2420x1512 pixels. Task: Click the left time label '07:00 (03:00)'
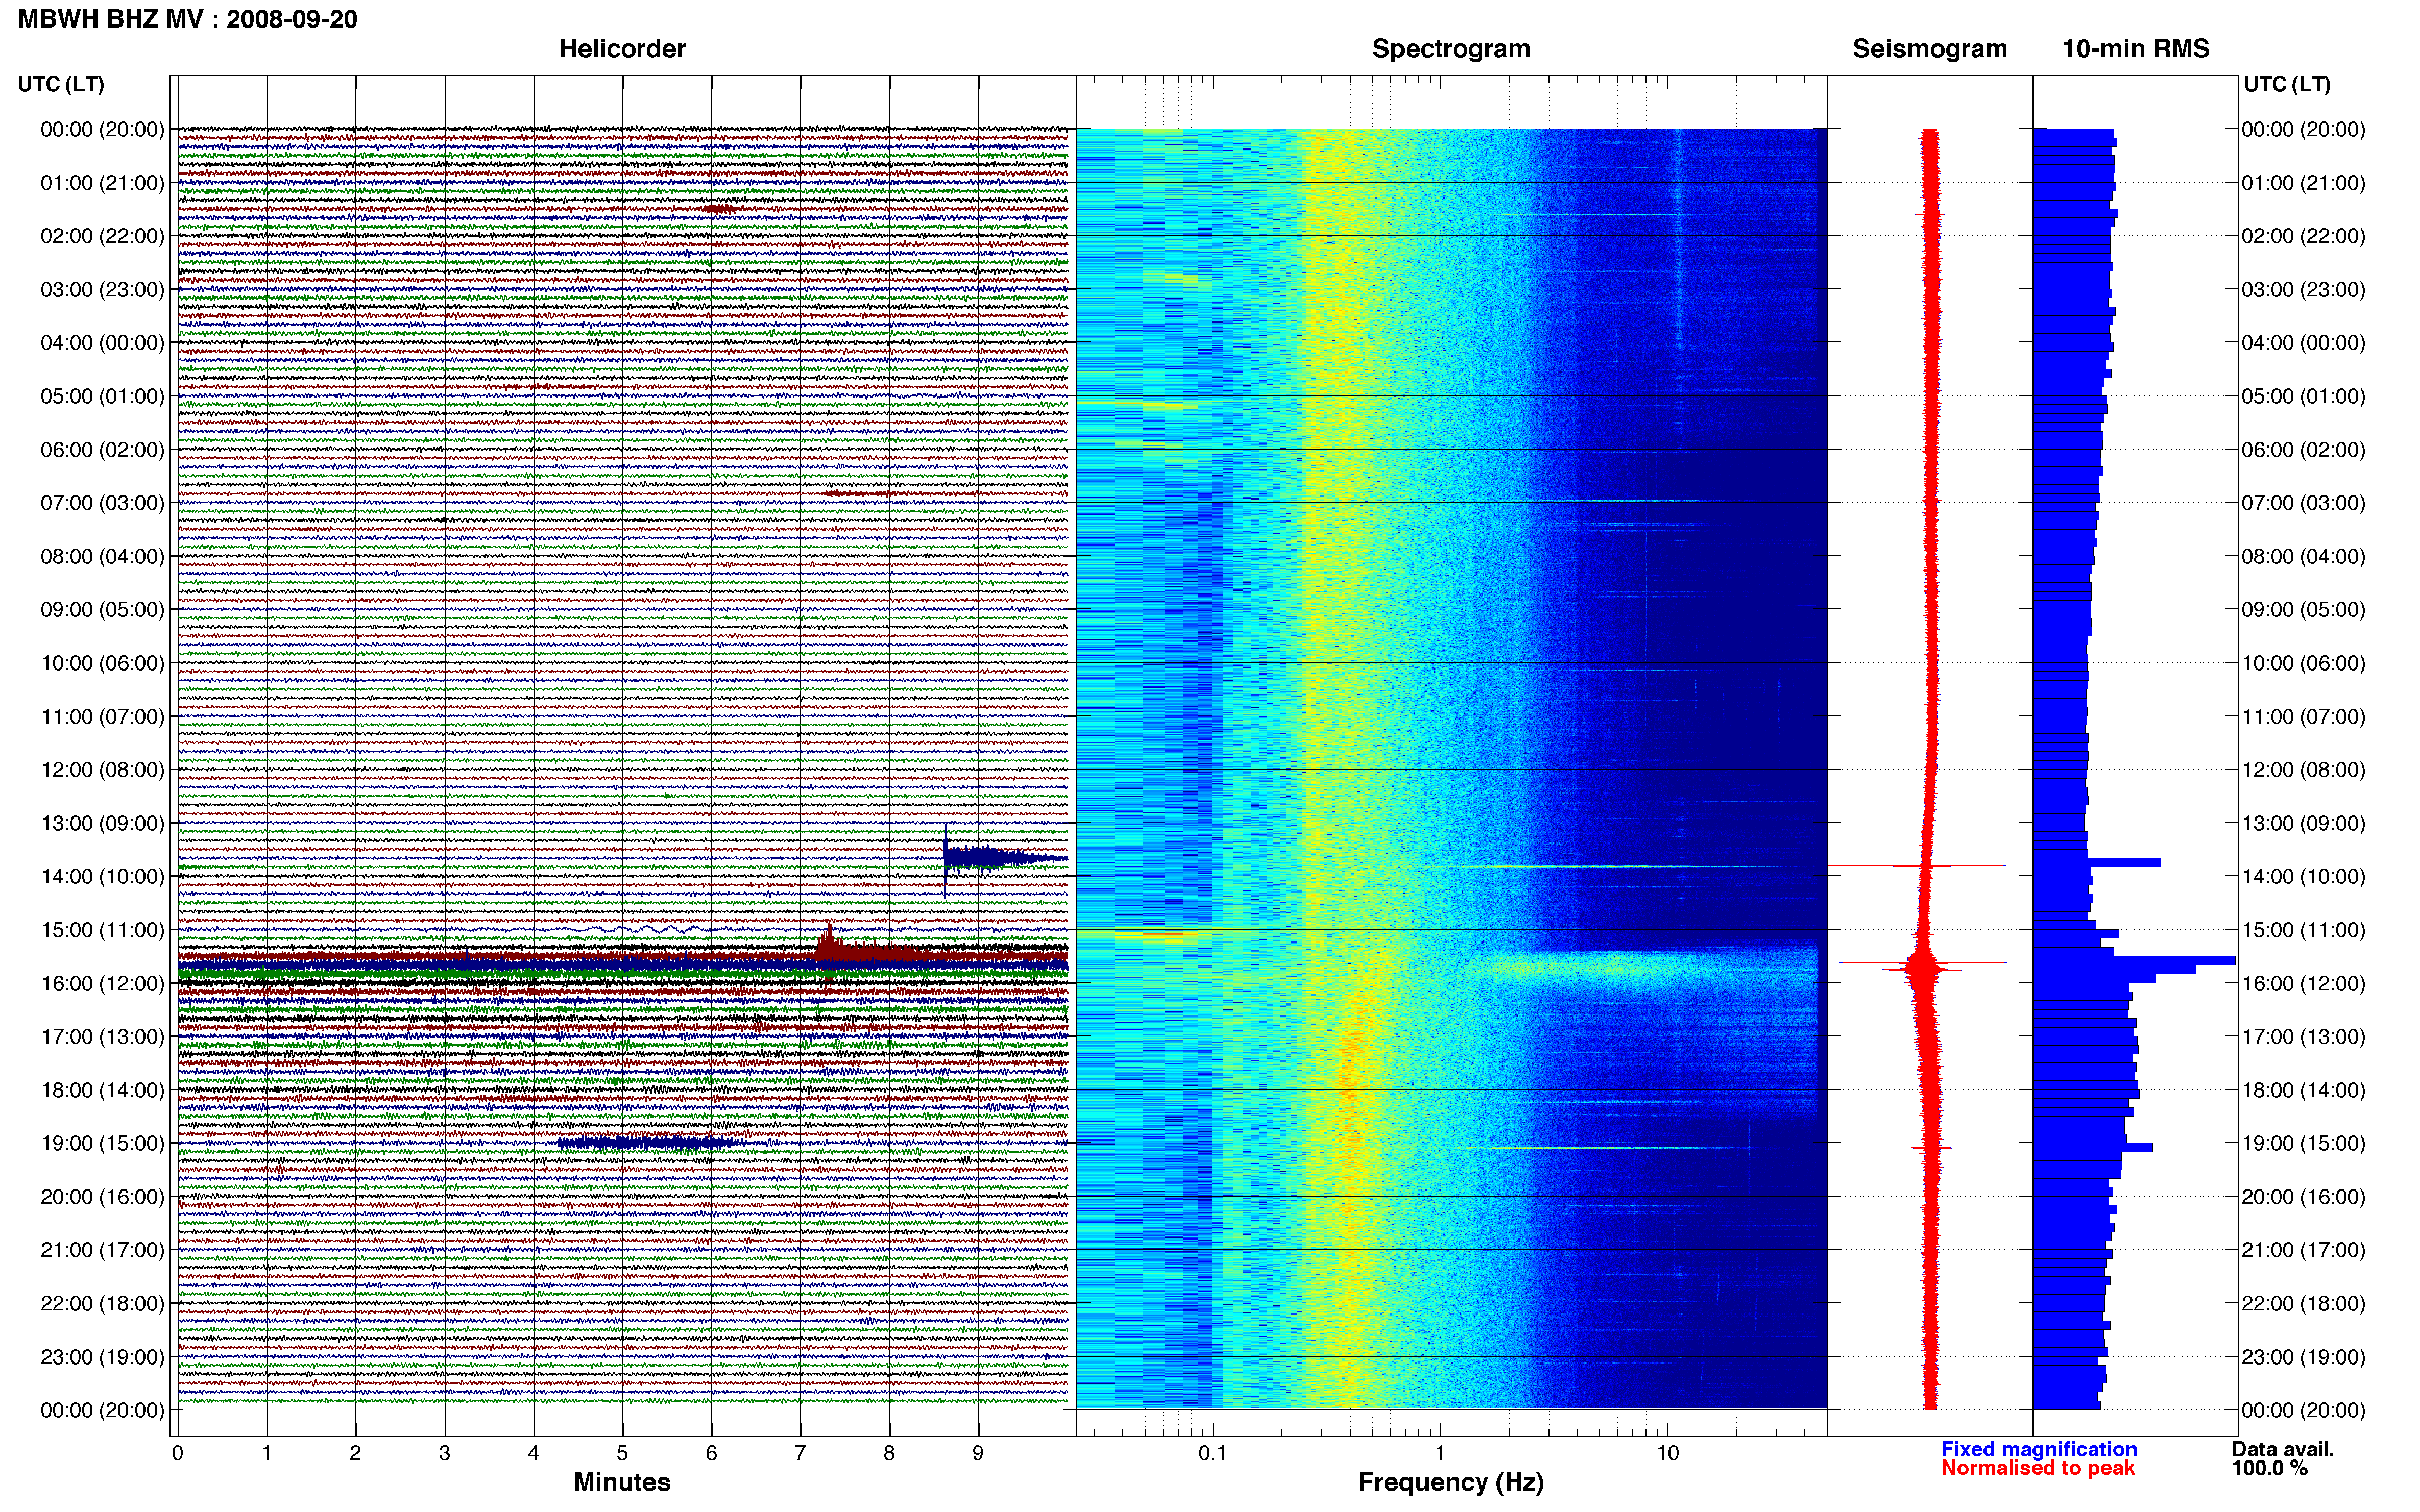102,503
